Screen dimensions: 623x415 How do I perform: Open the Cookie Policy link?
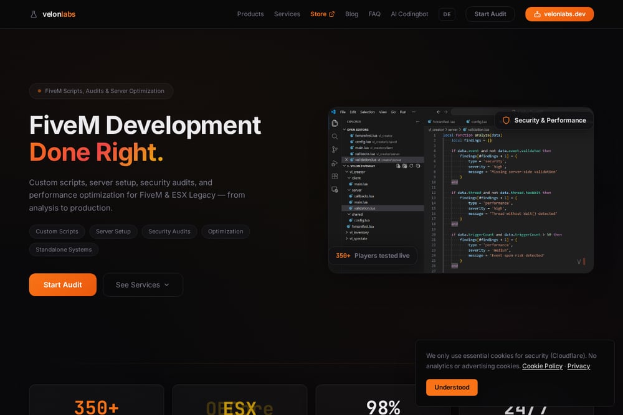pyautogui.click(x=543, y=366)
